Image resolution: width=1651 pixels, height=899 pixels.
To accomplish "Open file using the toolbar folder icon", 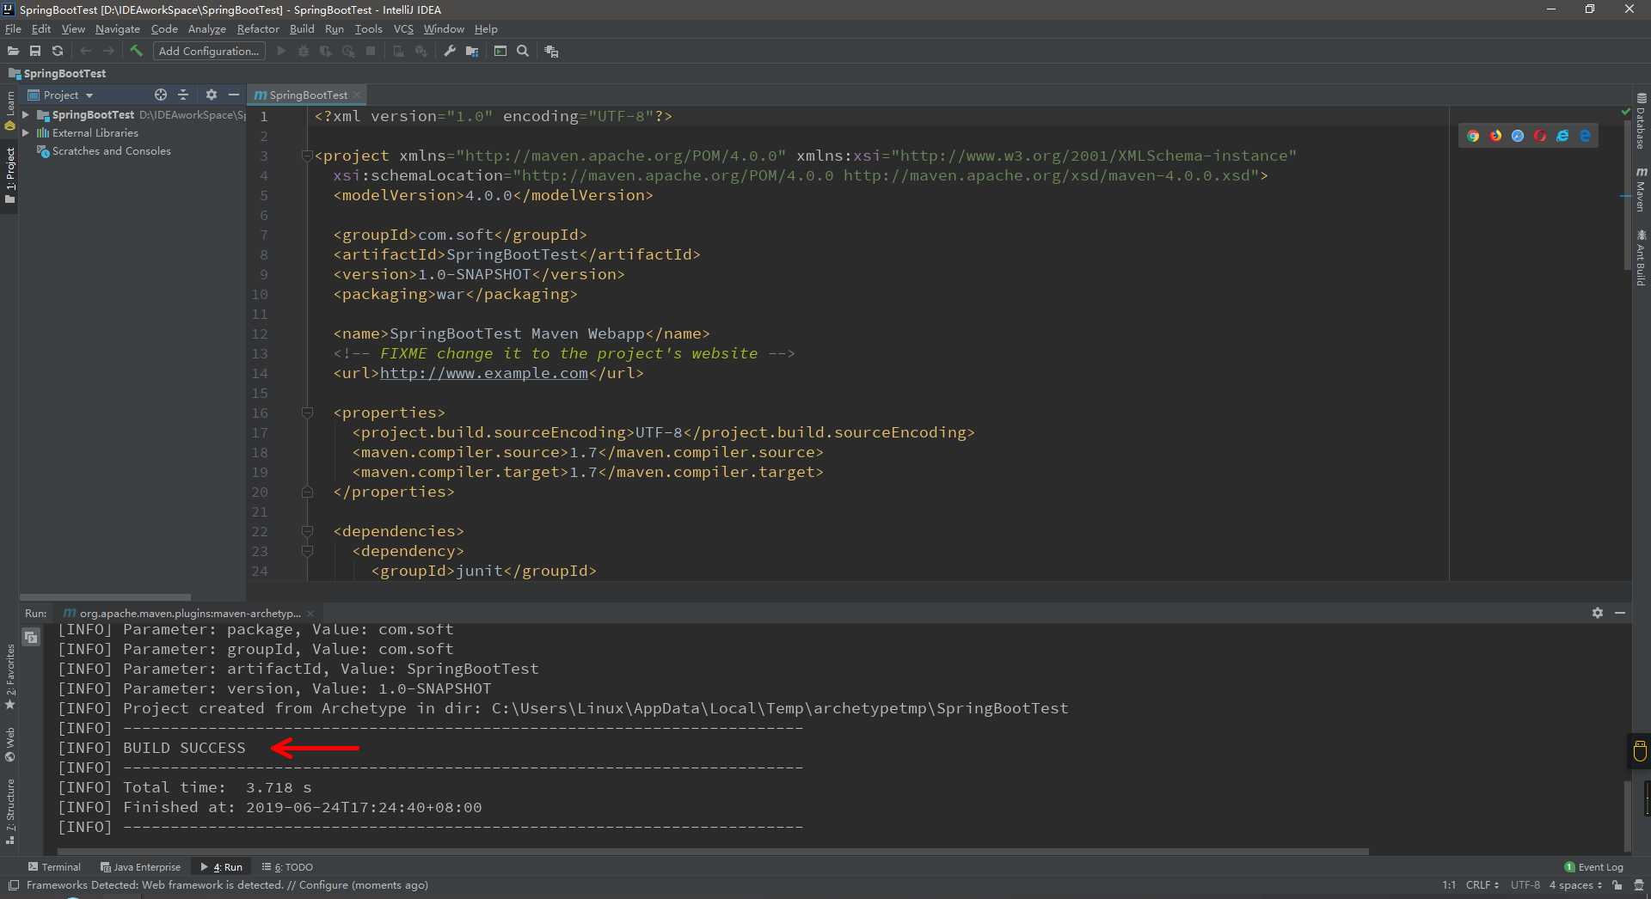I will [13, 52].
